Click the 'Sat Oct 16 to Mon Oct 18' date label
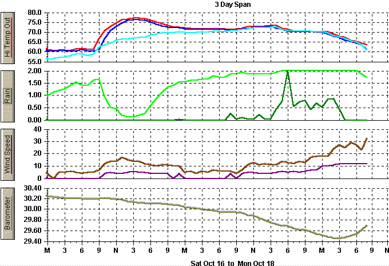 [232, 263]
